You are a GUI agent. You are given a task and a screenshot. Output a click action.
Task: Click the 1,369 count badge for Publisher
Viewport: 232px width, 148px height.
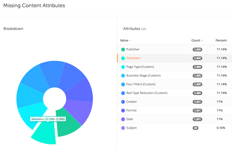[197, 50]
